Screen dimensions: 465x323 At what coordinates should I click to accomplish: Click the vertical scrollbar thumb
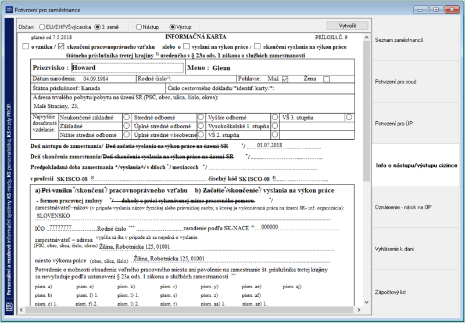(x=367, y=111)
